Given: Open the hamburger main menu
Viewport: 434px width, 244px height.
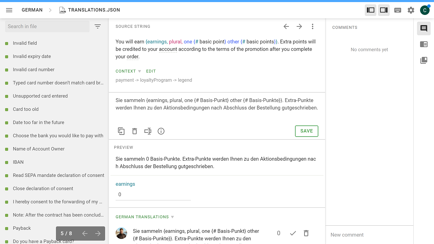Looking at the screenshot, I should pyautogui.click(x=9, y=10).
